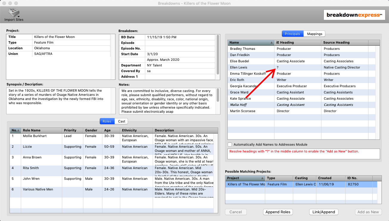Click the Role Name column header
The width and height of the screenshot is (389, 221).
click(x=41, y=130)
